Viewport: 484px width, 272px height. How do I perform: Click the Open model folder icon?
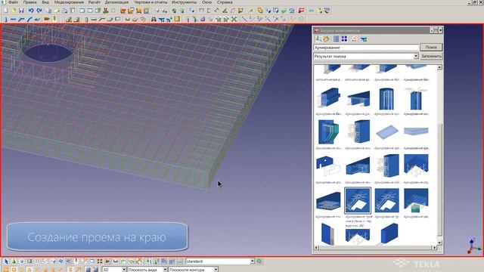coord(14,11)
